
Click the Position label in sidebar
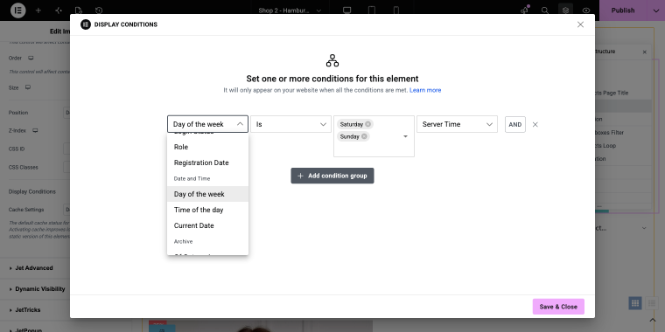(18, 113)
